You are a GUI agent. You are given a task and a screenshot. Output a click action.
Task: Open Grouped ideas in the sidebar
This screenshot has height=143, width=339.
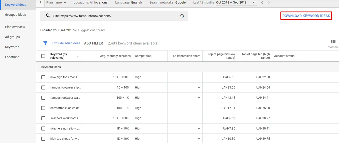pyautogui.click(x=16, y=15)
